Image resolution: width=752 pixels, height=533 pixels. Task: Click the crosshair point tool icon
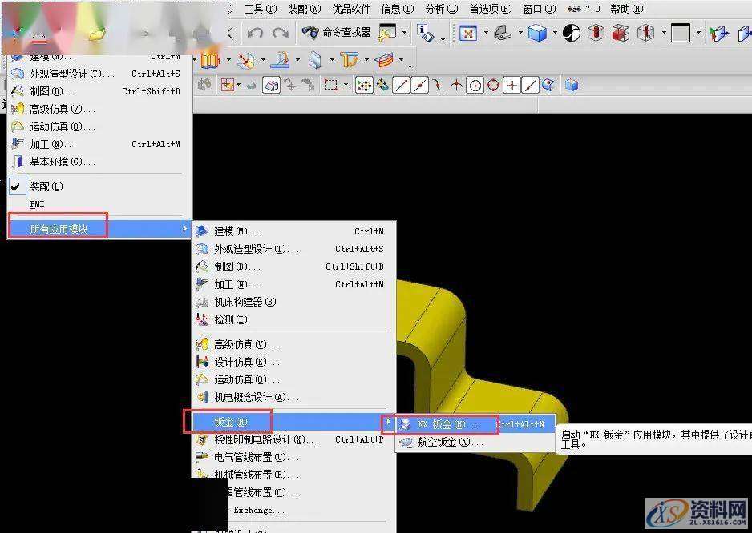coord(511,85)
